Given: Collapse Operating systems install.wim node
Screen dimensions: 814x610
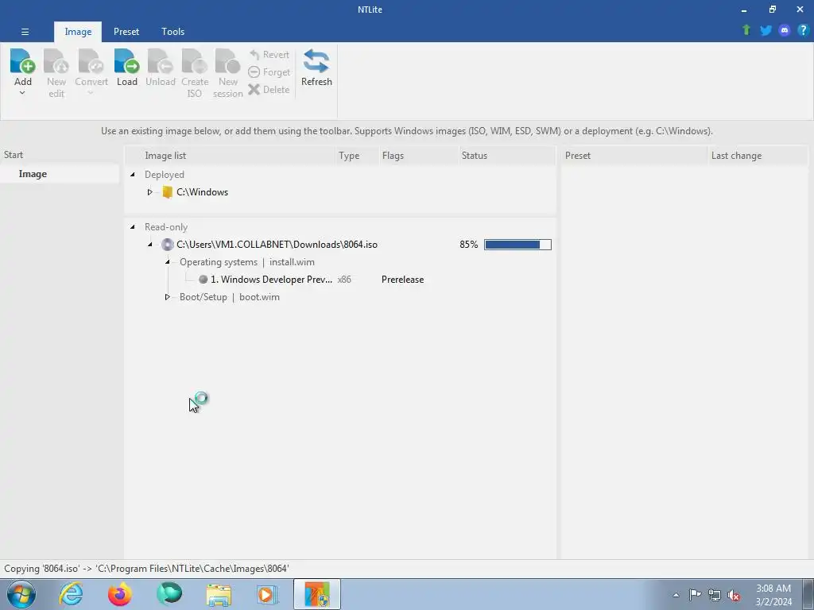Looking at the screenshot, I should click(x=167, y=262).
